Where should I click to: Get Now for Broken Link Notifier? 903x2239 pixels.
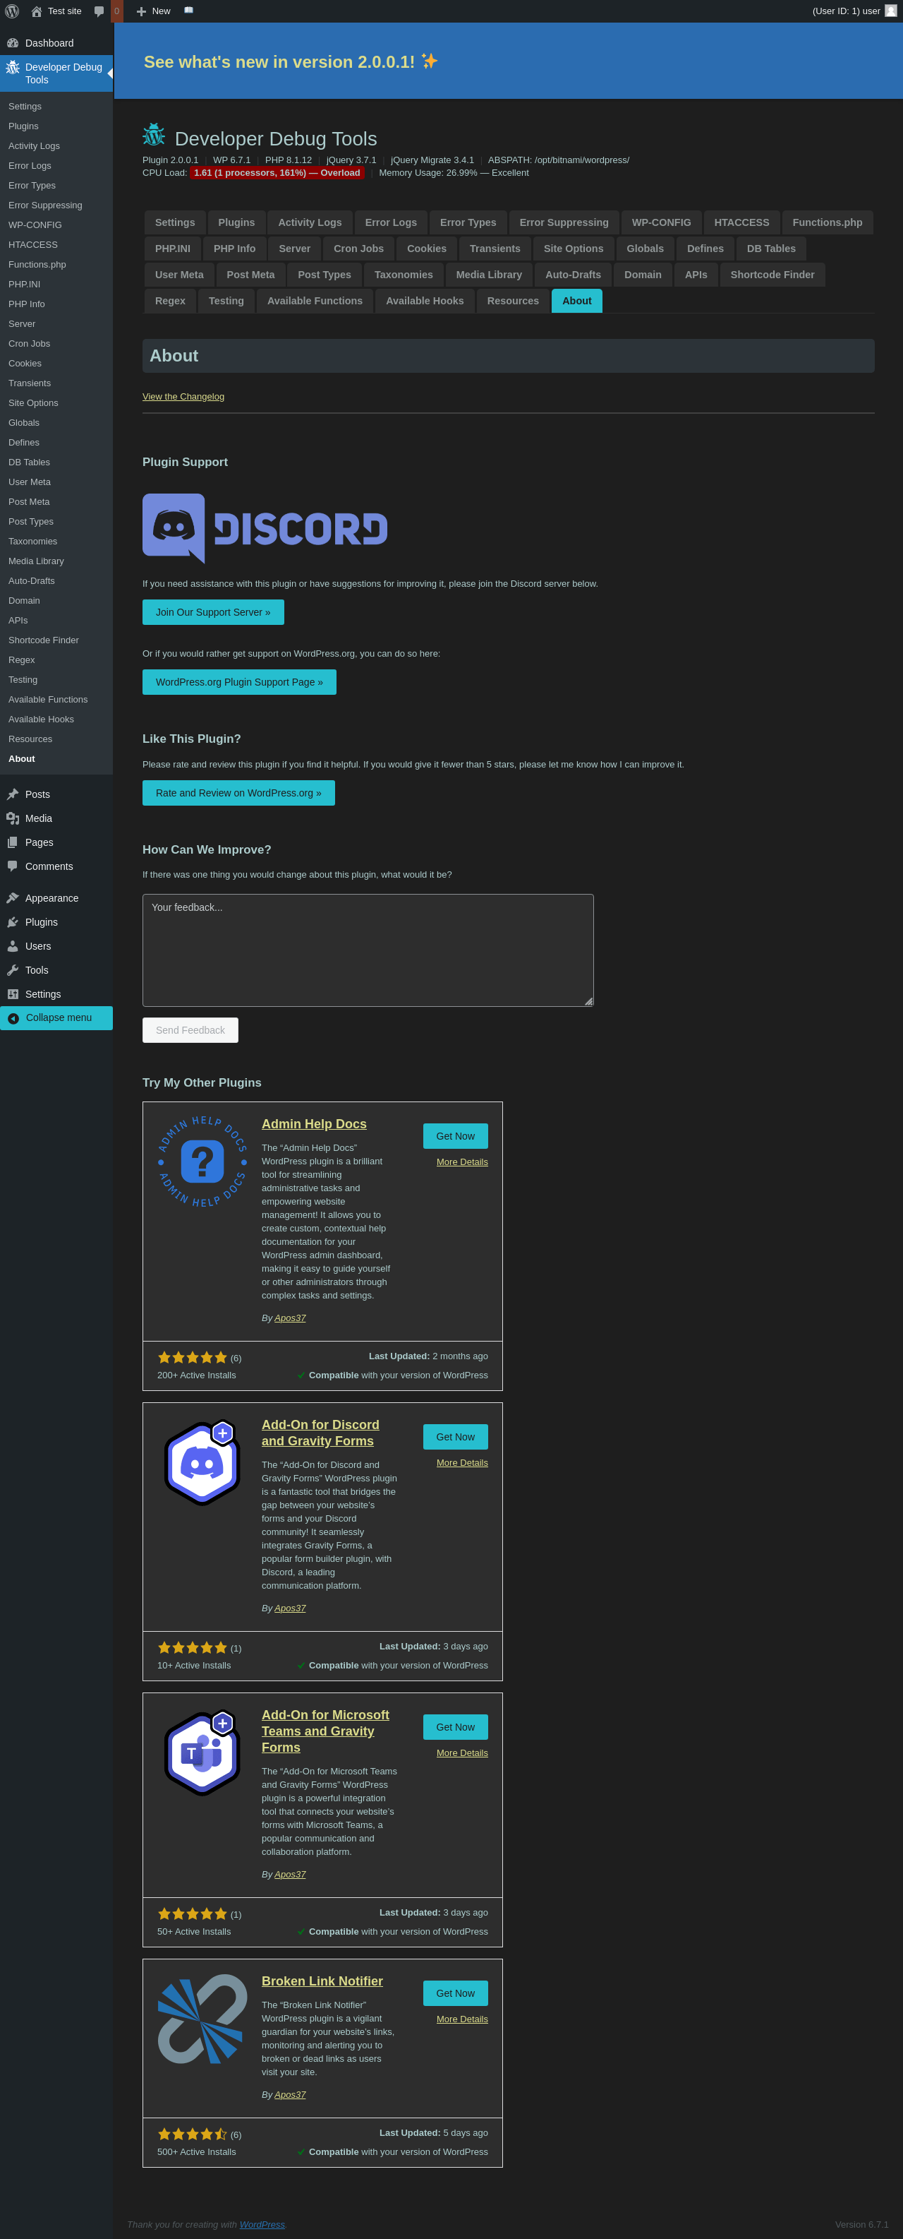click(x=455, y=1993)
